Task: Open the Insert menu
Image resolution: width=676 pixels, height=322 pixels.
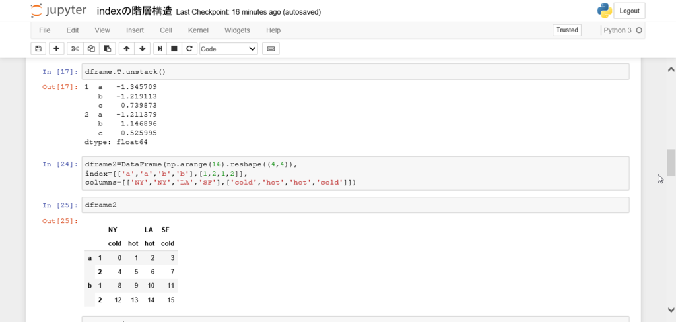Action: pos(135,30)
